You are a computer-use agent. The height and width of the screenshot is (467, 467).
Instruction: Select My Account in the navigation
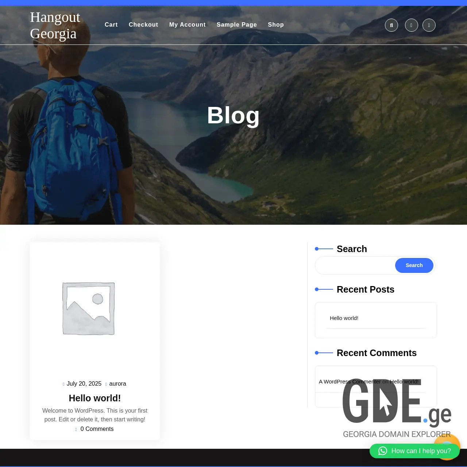[x=187, y=24]
